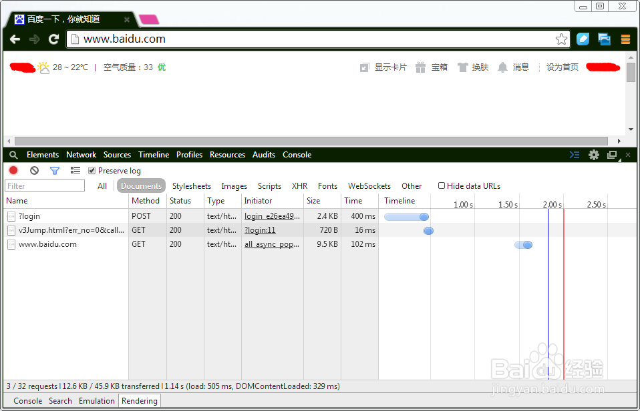Open the Audits panel tab
The image size is (640, 411).
pyautogui.click(x=264, y=155)
